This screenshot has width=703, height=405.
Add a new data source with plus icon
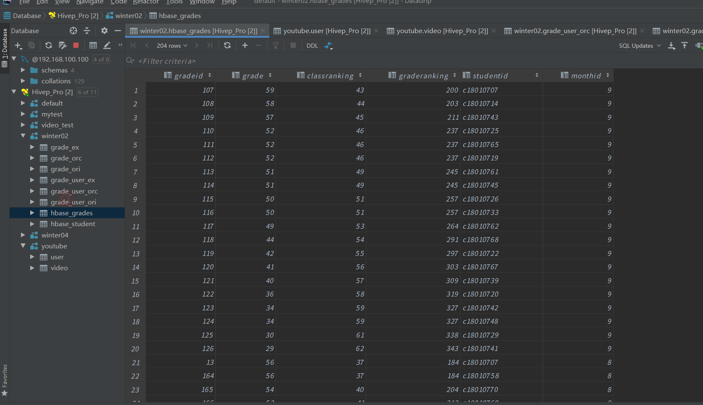pyautogui.click(x=18, y=45)
